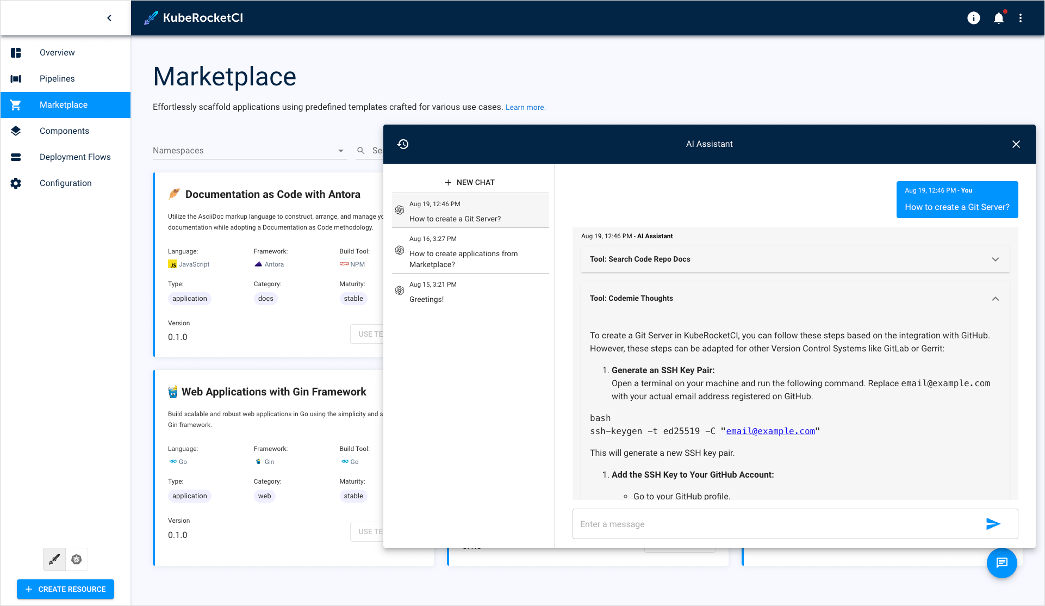Select the Components sidebar icon

pyautogui.click(x=16, y=131)
